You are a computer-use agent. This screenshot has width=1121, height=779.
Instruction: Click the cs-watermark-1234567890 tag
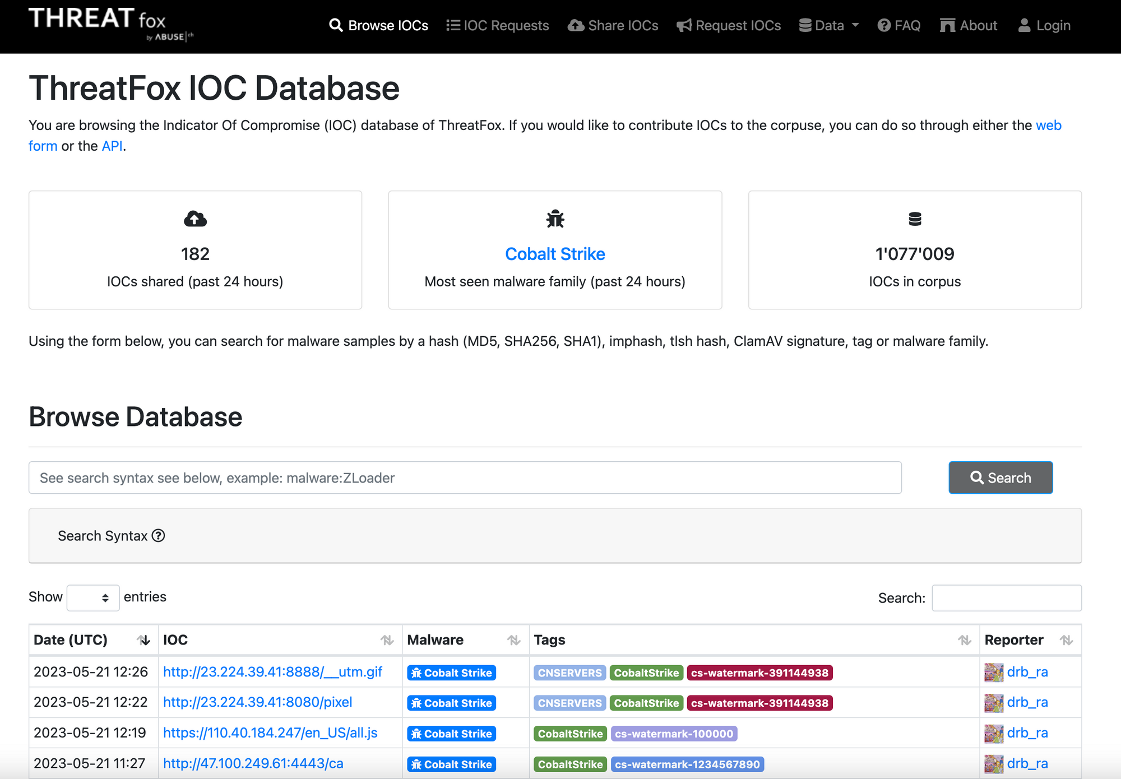pyautogui.click(x=687, y=764)
